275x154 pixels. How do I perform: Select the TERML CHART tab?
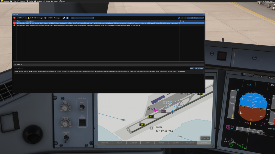tap(190, 143)
